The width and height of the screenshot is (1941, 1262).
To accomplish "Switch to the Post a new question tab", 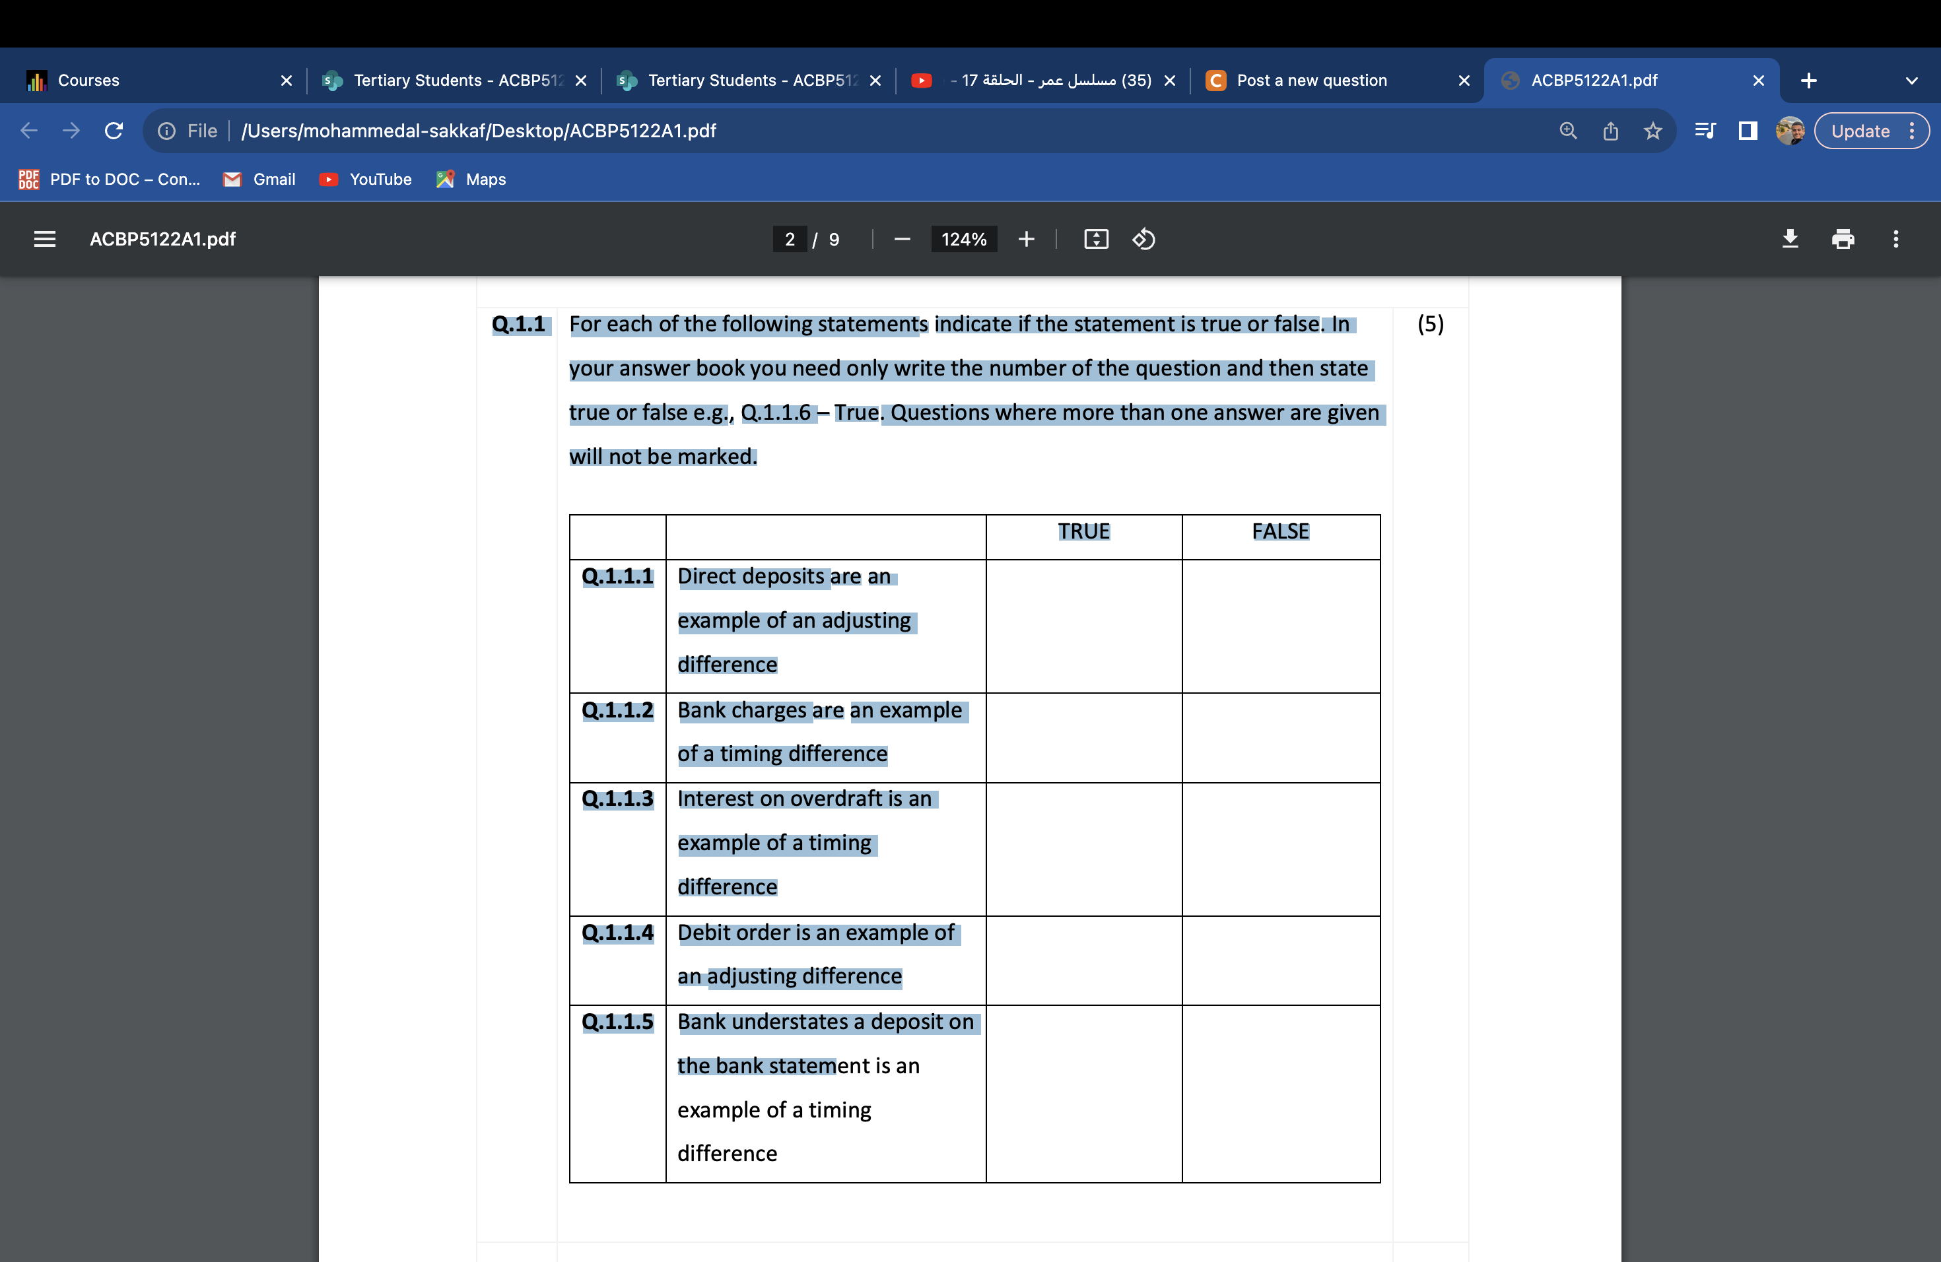I will tap(1311, 80).
